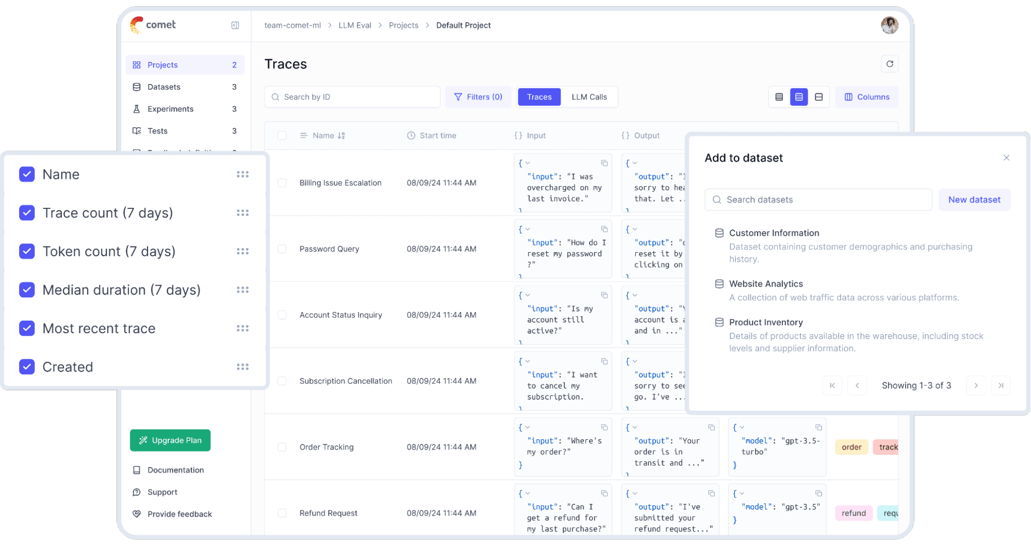This screenshot has height=544, width=1031.
Task: Switch to the compact row height view
Action: coord(779,97)
